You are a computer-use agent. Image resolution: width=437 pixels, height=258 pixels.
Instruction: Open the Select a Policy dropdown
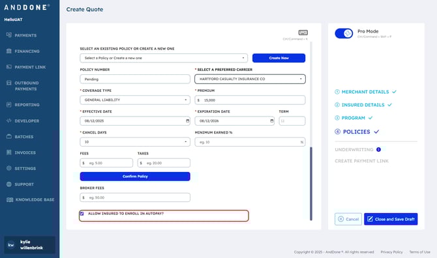point(164,58)
